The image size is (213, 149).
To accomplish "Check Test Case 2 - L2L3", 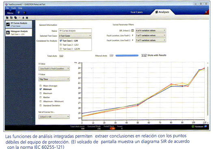I will (61, 45).
